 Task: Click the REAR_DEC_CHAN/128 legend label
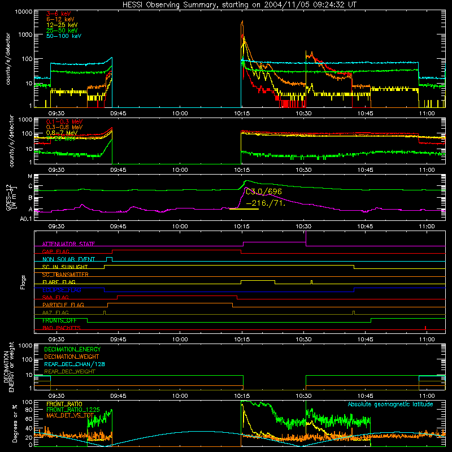(x=75, y=364)
